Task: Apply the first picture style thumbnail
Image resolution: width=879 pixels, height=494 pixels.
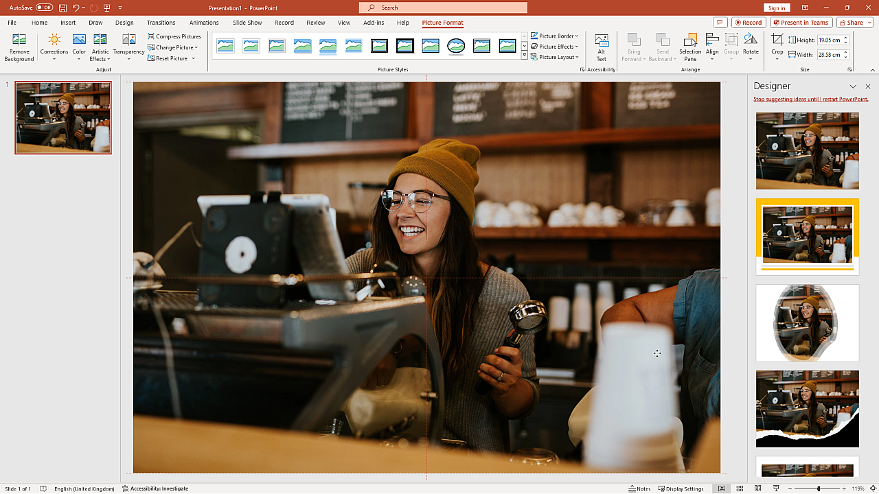Action: 225,46
